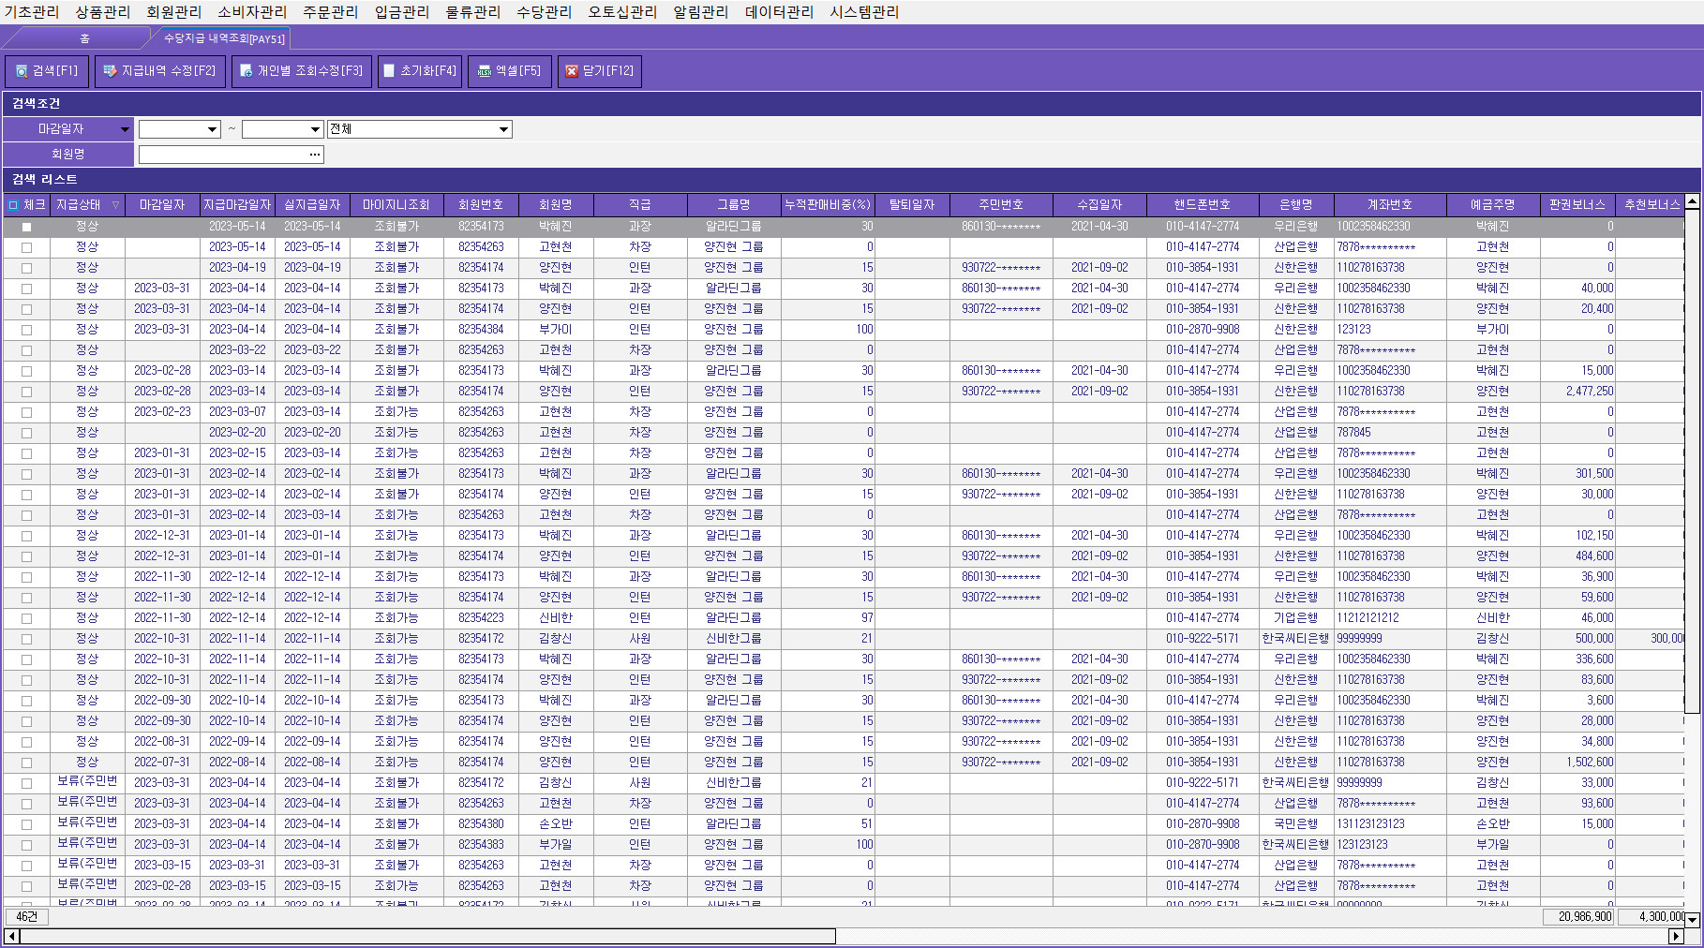Check the first row 박혜진 2023-05-14

(26, 227)
